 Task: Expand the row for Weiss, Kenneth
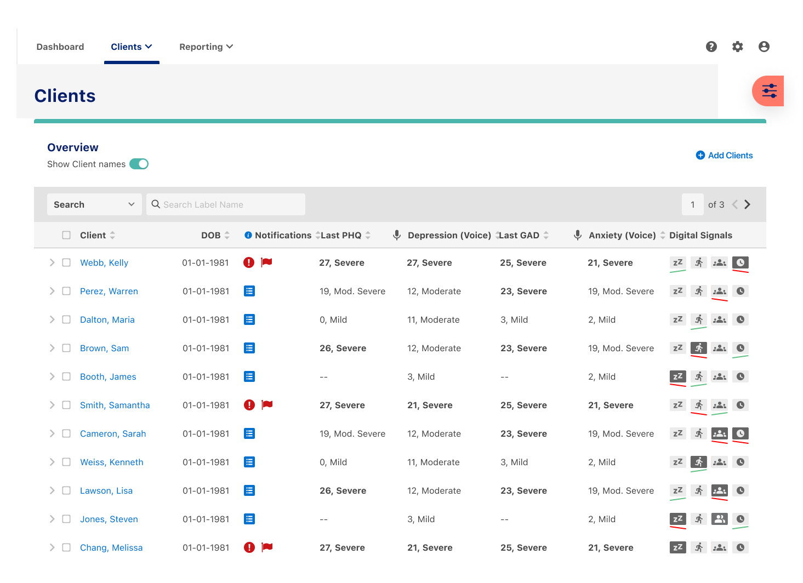point(52,462)
